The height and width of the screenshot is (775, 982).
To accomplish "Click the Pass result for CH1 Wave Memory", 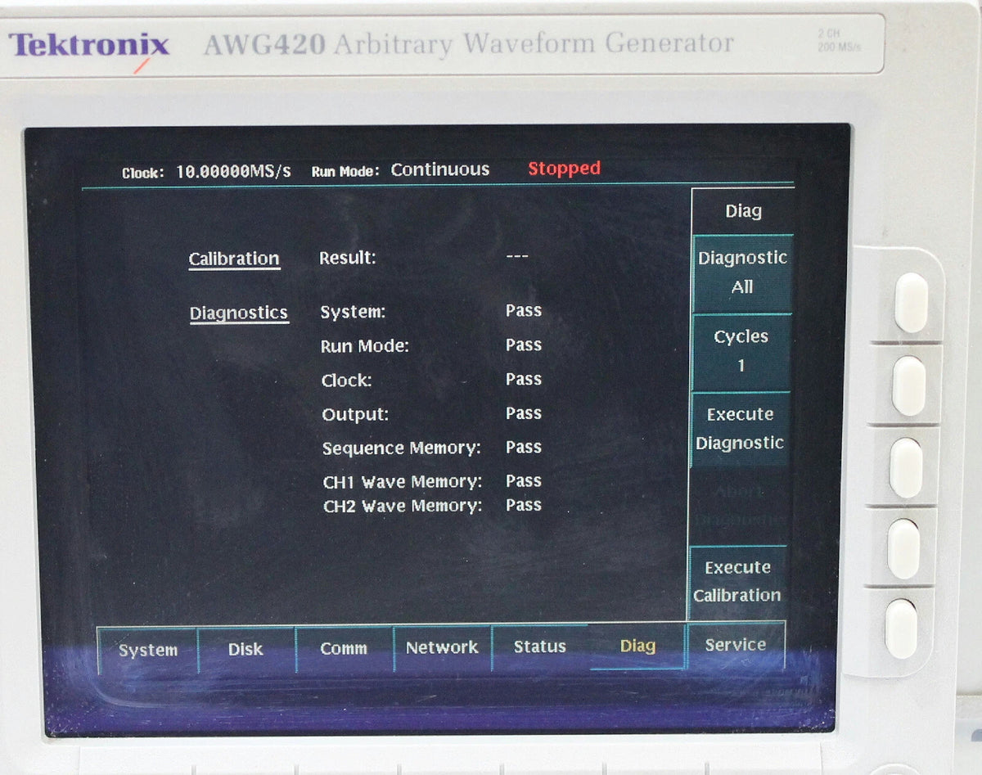I will (524, 481).
